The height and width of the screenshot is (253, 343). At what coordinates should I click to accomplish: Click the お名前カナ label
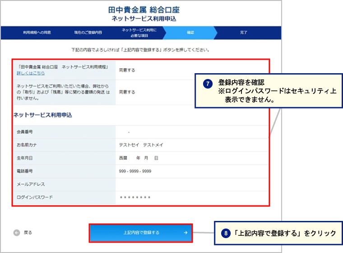(x=27, y=145)
